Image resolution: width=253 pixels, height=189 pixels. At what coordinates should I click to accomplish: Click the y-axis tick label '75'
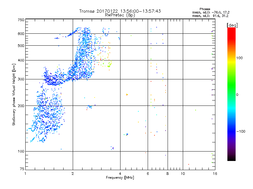[x=22, y=169]
